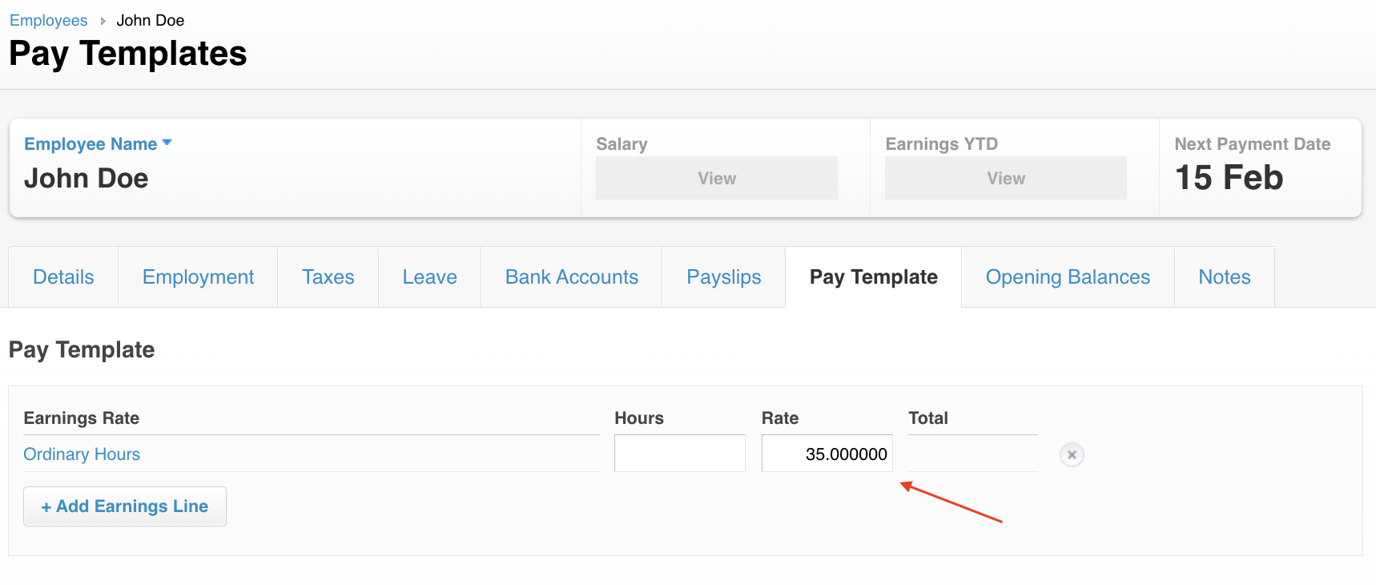1376x585 pixels.
Task: Focus the Hours input field
Action: pos(679,454)
